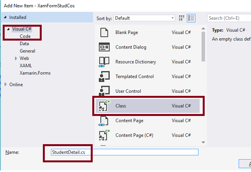Switch to list view layout

click(191, 18)
